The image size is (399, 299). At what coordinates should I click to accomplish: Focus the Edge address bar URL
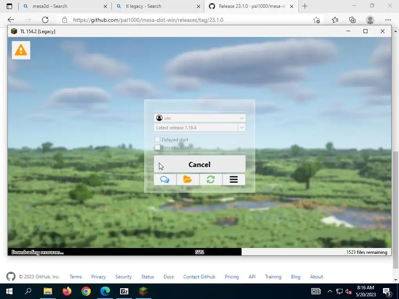(148, 20)
